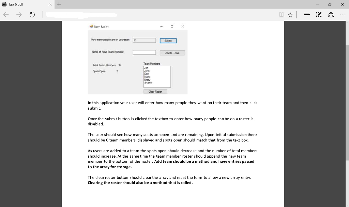Open a new browser tab

(59, 4)
